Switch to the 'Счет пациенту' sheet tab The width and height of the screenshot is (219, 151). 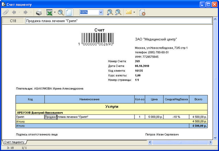click(14, 142)
